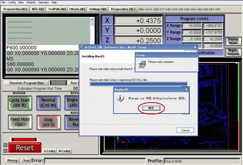Click the red Reset button
Screen dimensions: 243x165
(25, 147)
